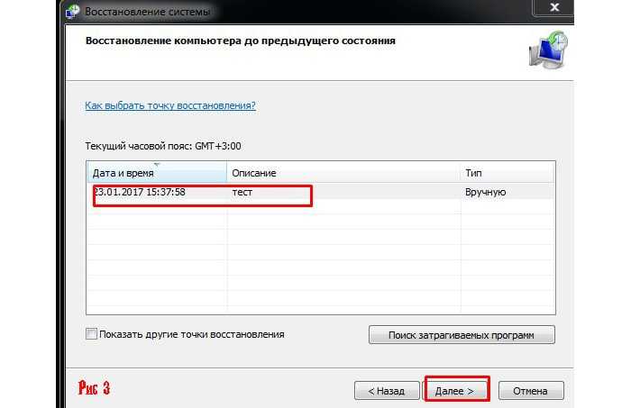The width and height of the screenshot is (631, 408).
Task: Click heading 'Восстановление компьютера до предыдущего состояния'
Action: [x=241, y=41]
